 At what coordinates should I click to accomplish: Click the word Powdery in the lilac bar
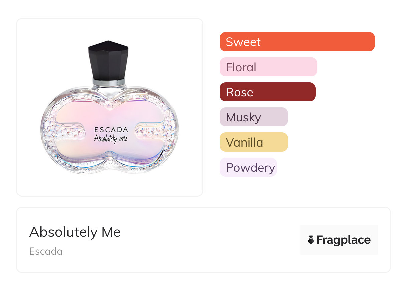(x=250, y=167)
